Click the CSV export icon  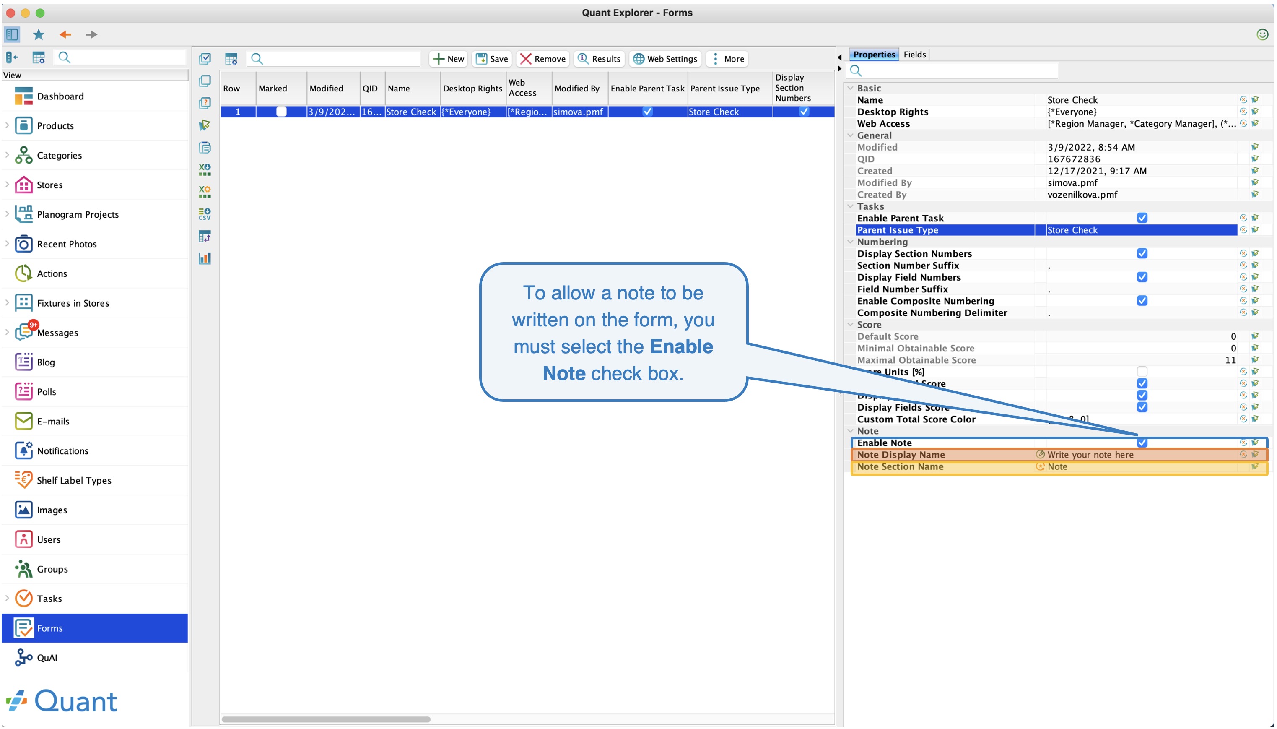point(205,214)
